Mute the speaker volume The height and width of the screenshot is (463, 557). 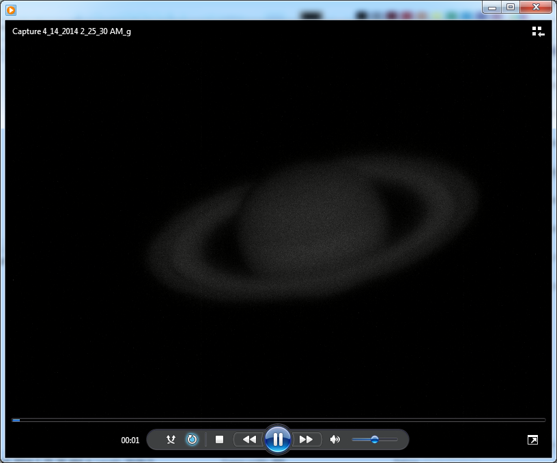[334, 440]
